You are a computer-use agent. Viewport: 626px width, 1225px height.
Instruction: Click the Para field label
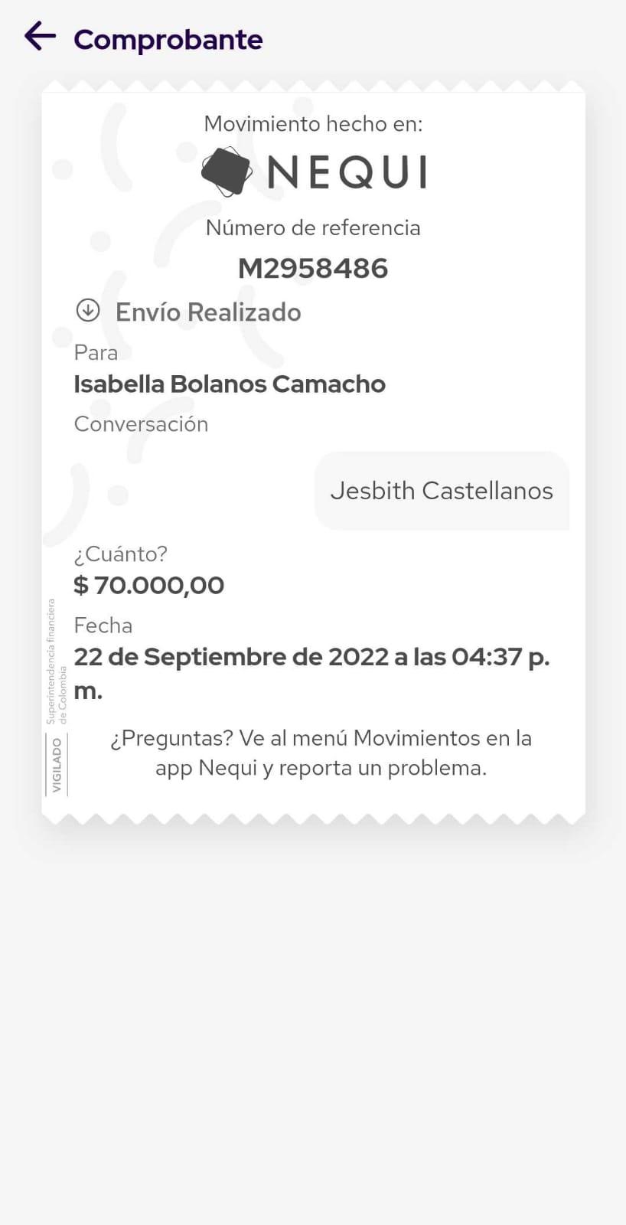96,352
